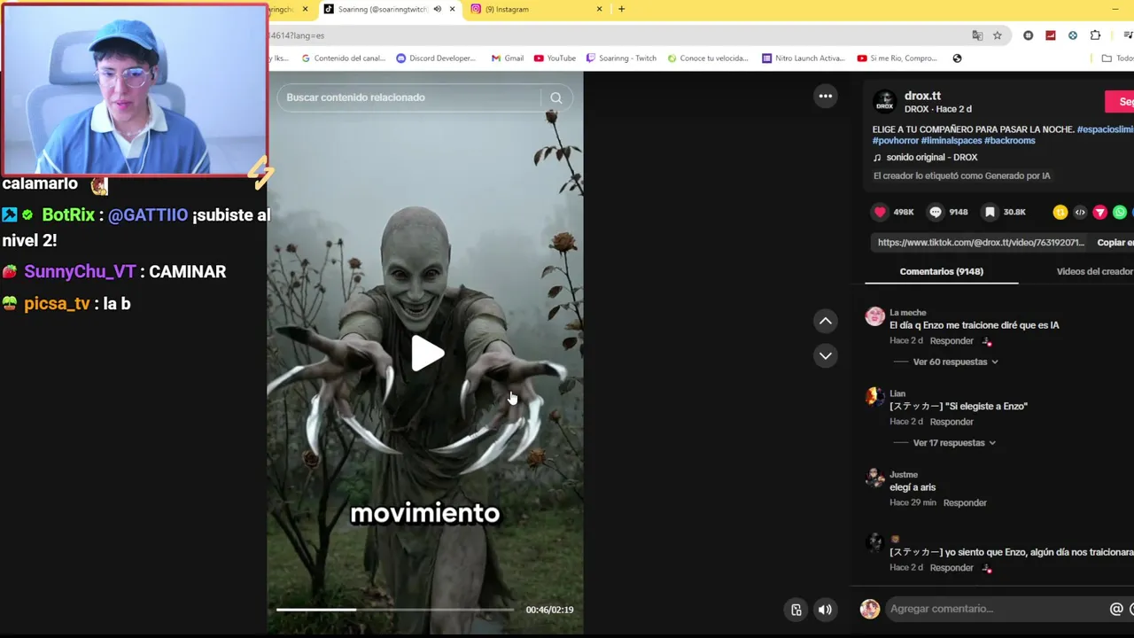The height and width of the screenshot is (638, 1134).
Task: Focus Buscar contenido relacionado search box
Action: (x=409, y=97)
